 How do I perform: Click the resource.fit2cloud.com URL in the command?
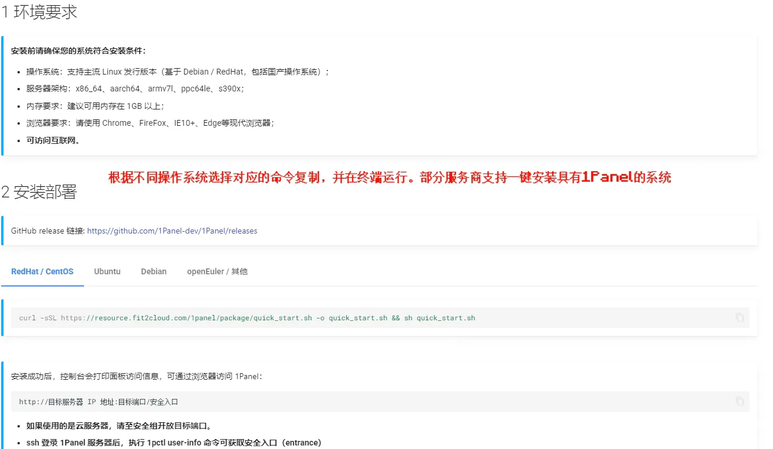187,318
